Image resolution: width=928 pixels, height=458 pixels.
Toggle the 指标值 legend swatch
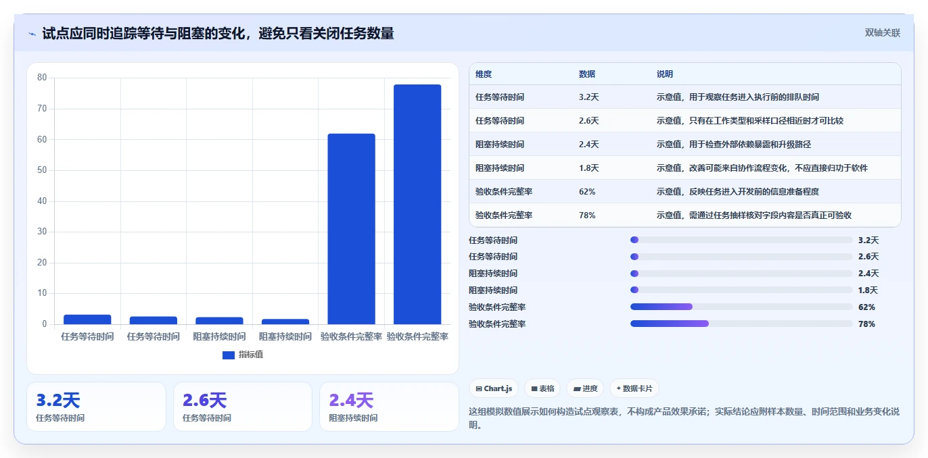point(229,355)
